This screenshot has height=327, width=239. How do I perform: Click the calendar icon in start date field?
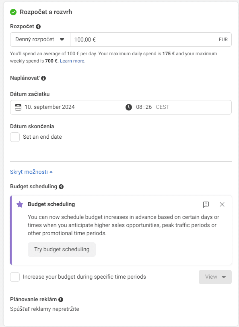coord(18,107)
